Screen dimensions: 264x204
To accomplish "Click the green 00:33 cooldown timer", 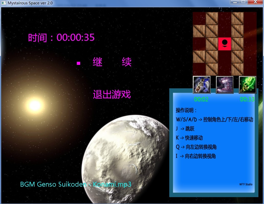I will [247, 99].
